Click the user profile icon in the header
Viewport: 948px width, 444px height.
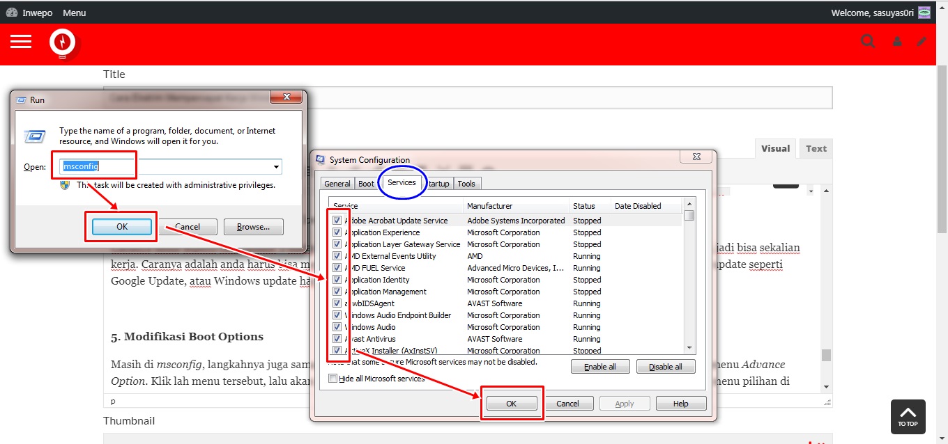[x=897, y=42]
